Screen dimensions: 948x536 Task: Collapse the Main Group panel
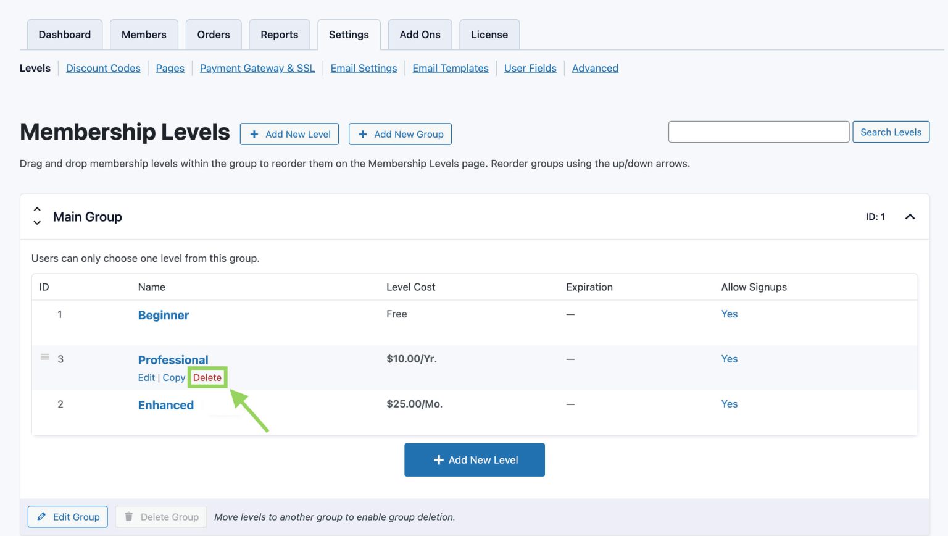(x=910, y=217)
